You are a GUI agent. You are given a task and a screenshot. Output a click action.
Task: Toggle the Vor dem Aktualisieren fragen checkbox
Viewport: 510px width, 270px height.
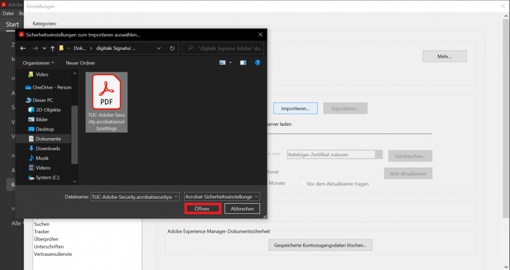[303, 184]
